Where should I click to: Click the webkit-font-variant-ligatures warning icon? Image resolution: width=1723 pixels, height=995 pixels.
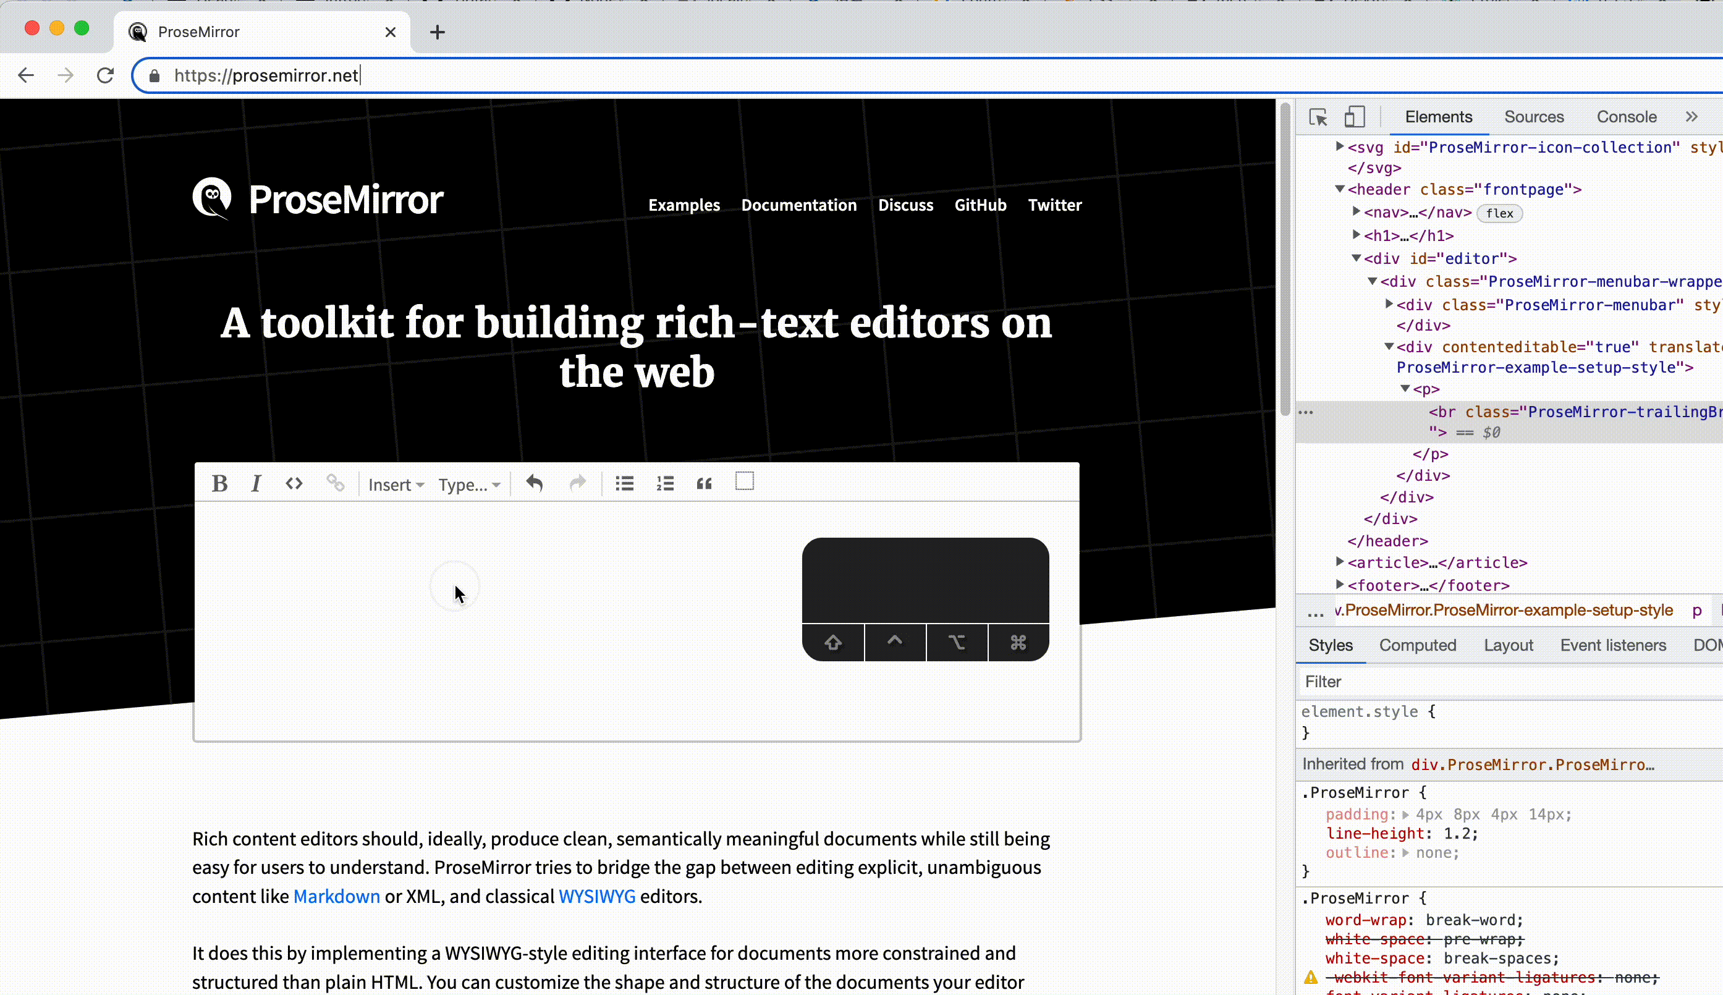coord(1310,977)
